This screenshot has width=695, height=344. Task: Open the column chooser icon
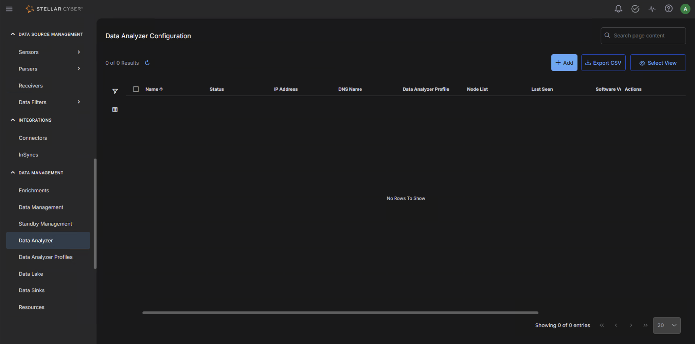tap(115, 109)
